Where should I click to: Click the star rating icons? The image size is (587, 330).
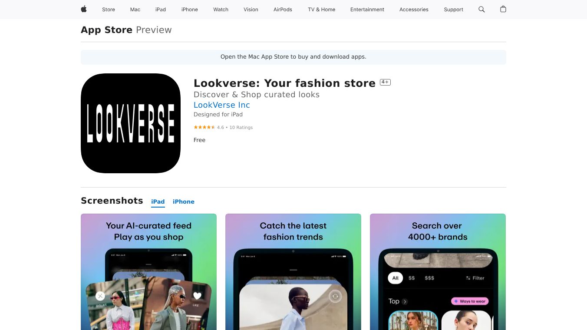pyautogui.click(x=204, y=127)
